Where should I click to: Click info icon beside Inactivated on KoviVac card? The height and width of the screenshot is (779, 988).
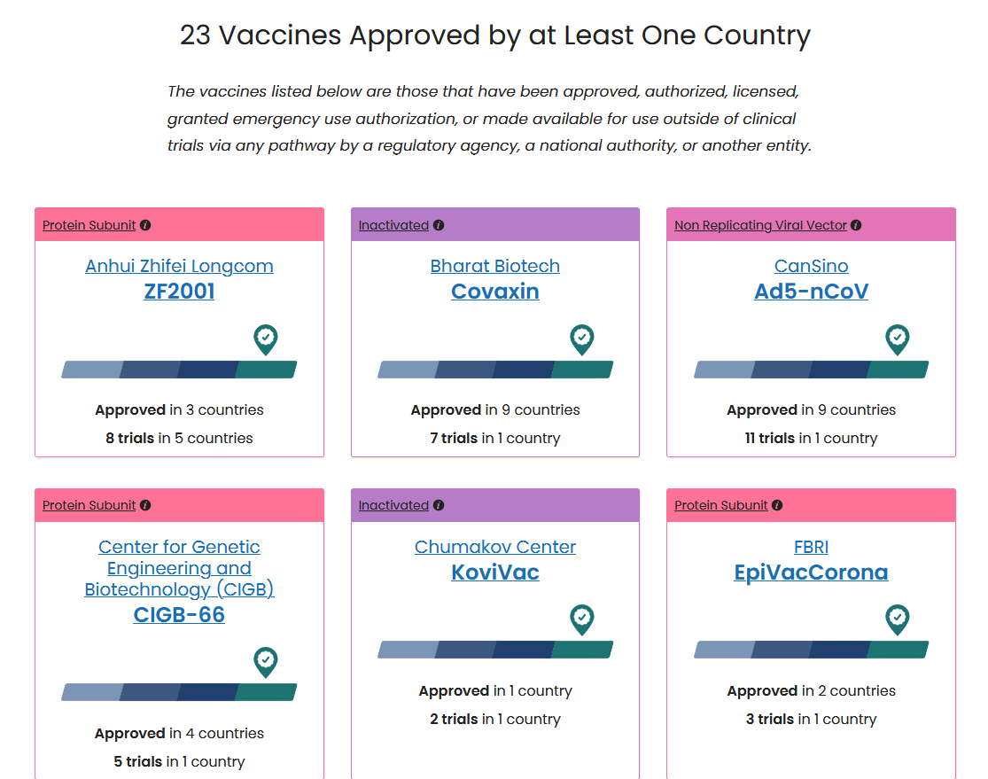[440, 505]
